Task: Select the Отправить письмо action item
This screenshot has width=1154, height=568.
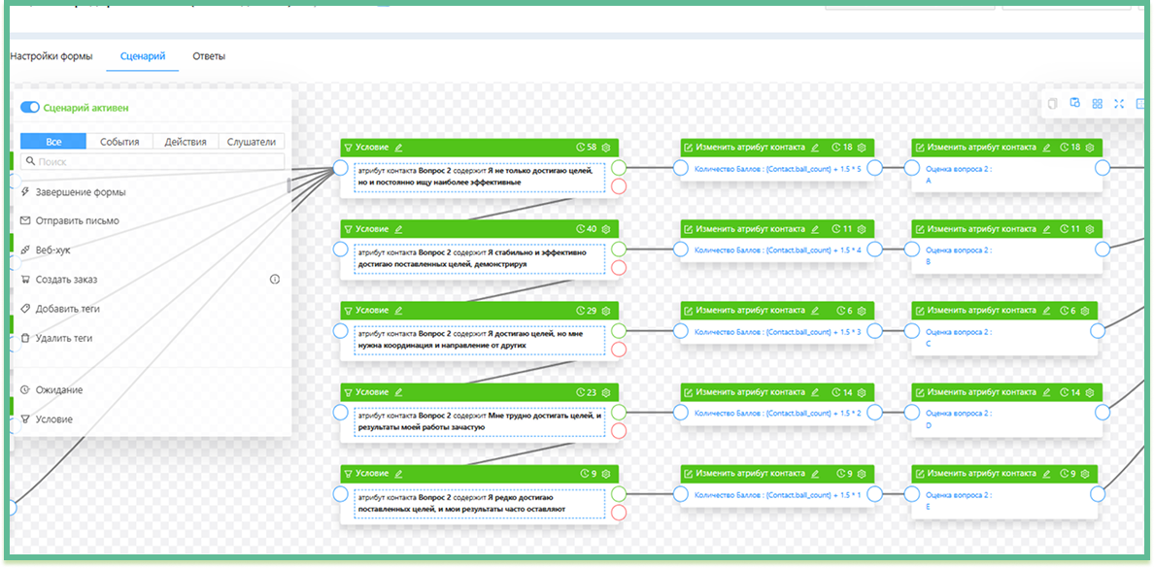Action: click(77, 220)
